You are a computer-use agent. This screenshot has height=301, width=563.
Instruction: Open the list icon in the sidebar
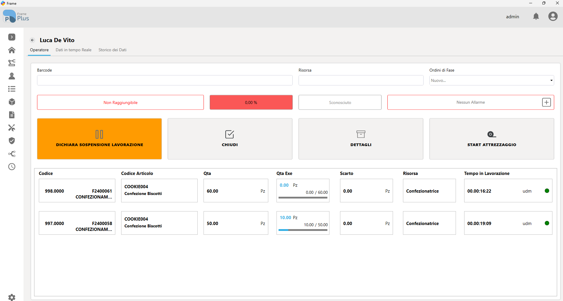(x=12, y=89)
